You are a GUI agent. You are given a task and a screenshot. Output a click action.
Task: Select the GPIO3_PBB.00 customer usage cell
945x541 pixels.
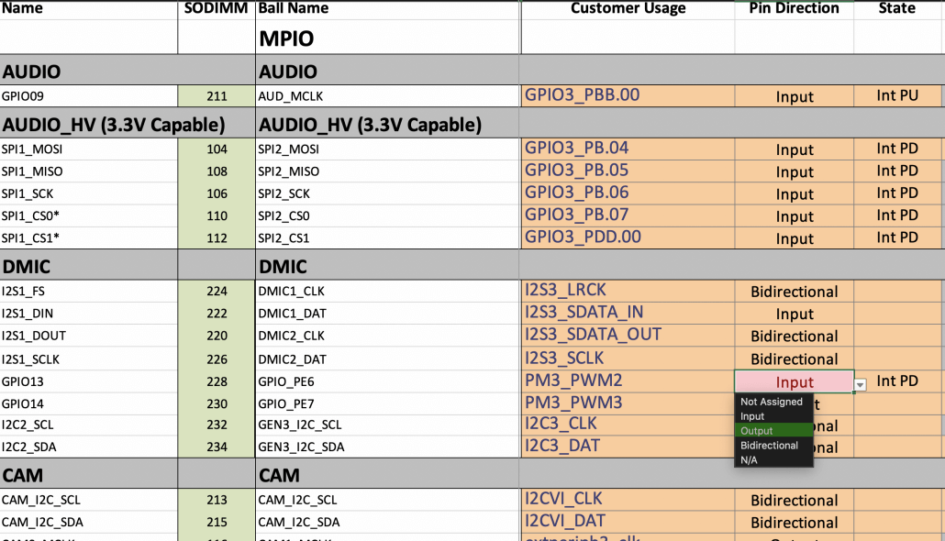[x=628, y=94]
